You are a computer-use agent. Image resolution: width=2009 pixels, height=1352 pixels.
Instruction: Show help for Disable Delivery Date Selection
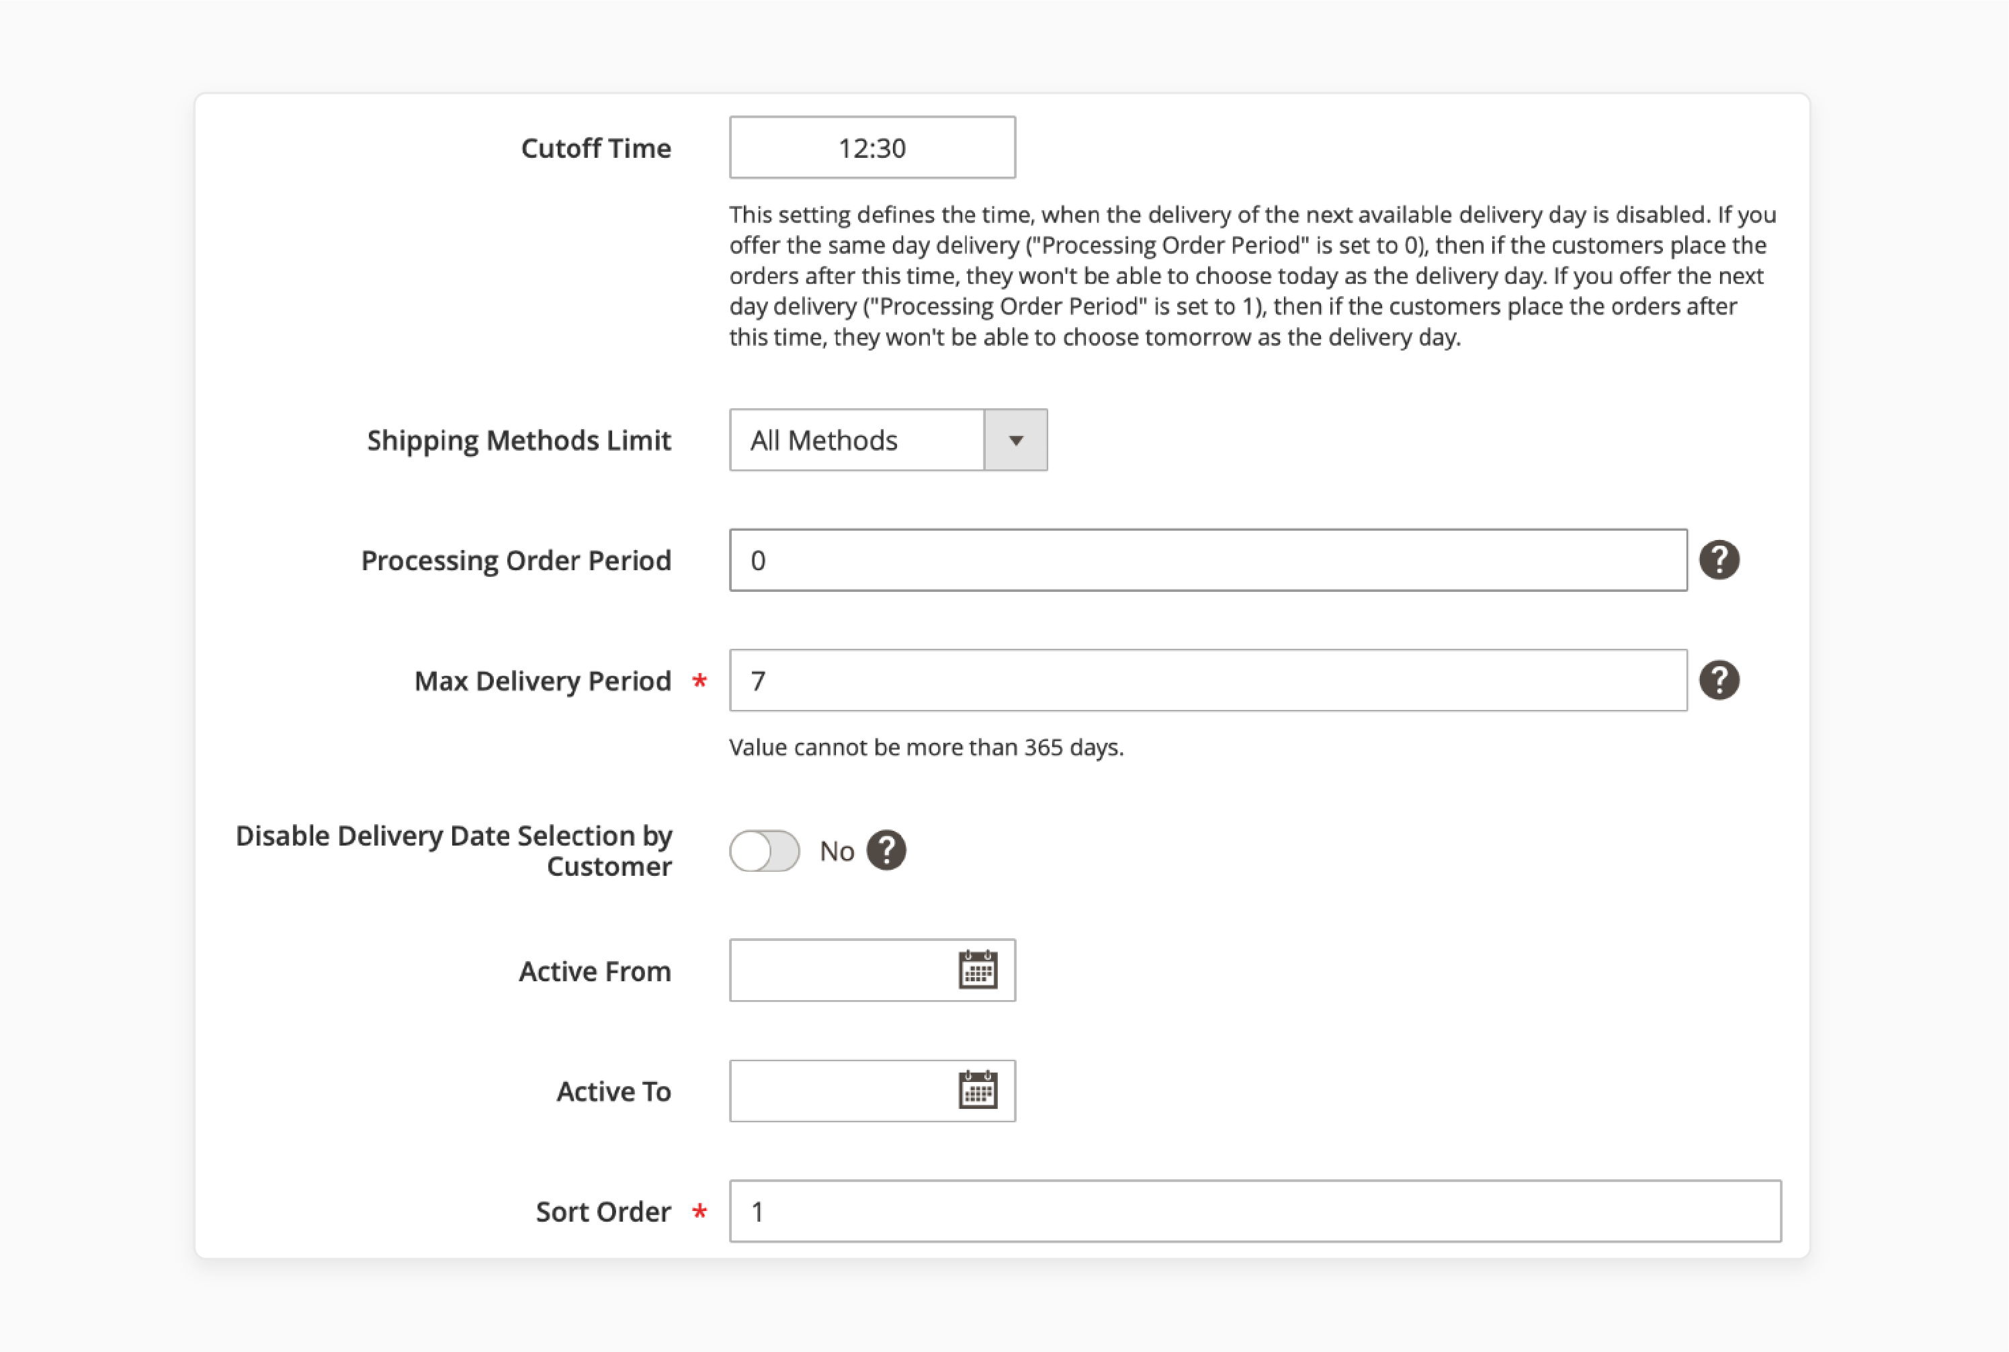coord(886,850)
